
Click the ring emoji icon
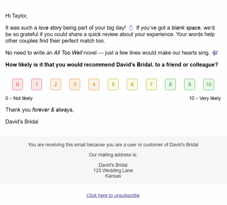point(131,27)
